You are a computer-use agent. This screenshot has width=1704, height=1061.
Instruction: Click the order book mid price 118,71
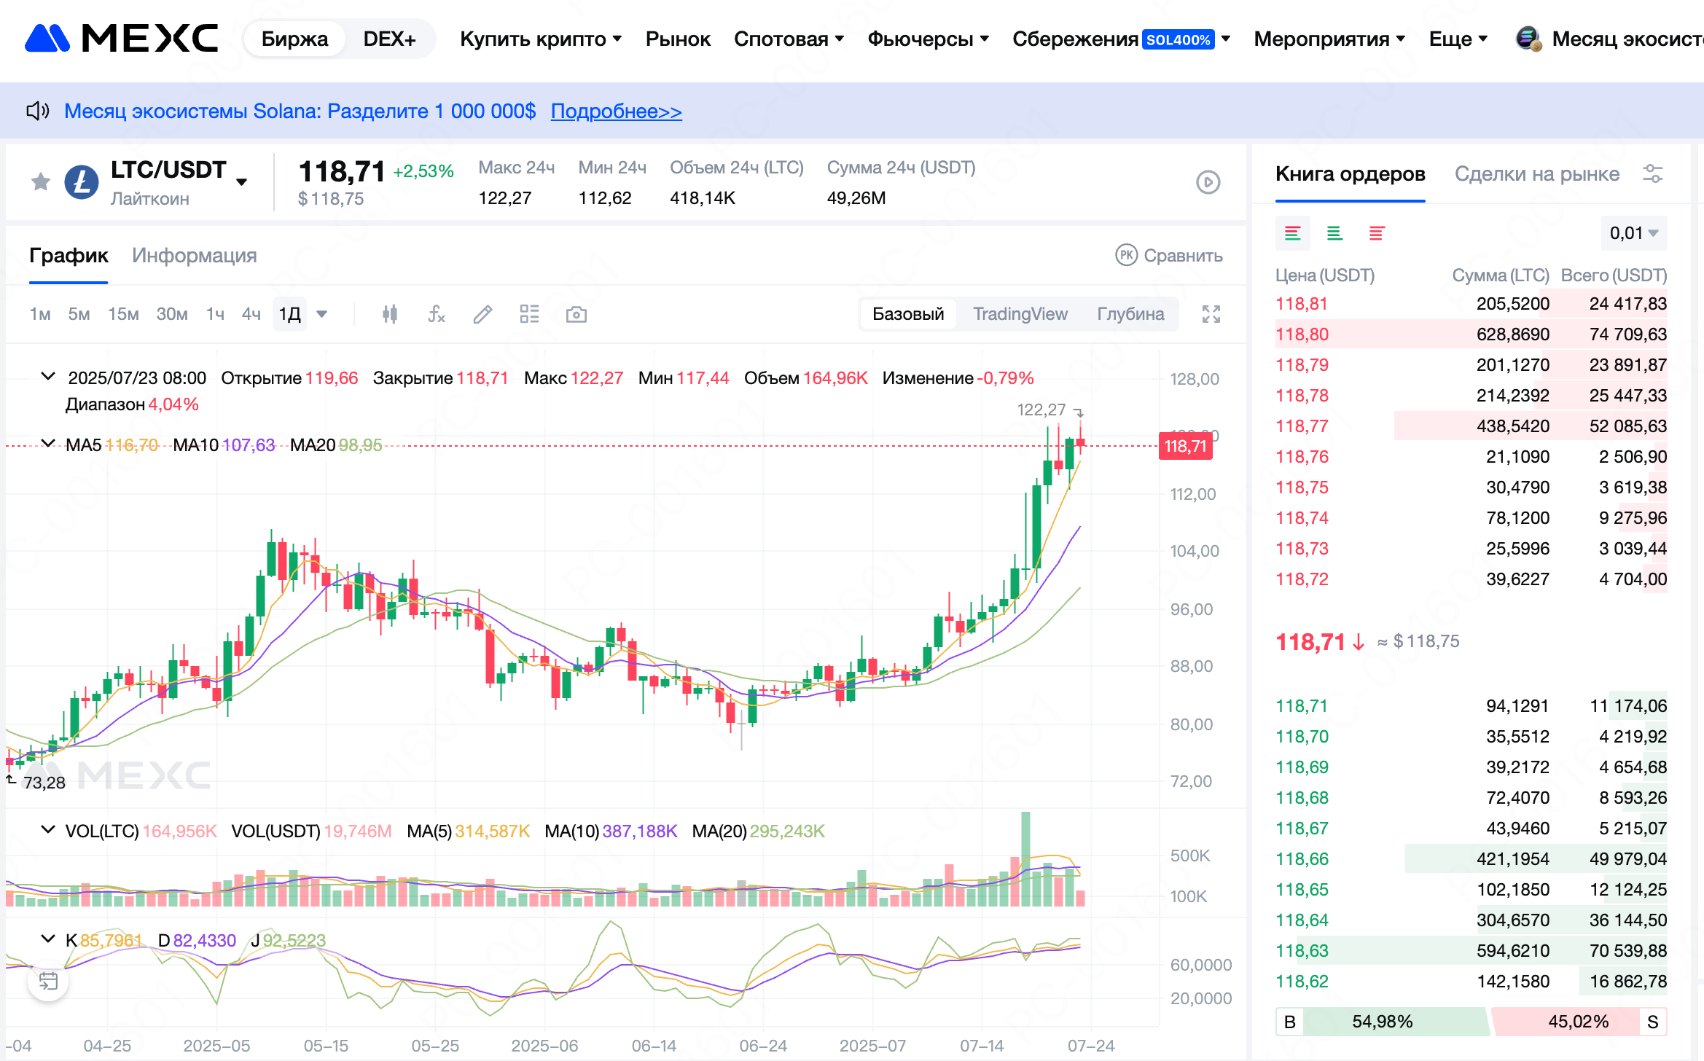[x=1310, y=642]
